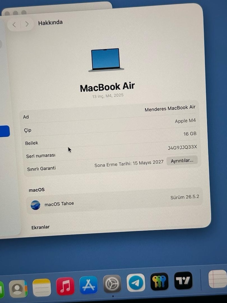Open the lined-paper document icon in Dock
The image size is (227, 303).
pyautogui.click(x=218, y=279)
